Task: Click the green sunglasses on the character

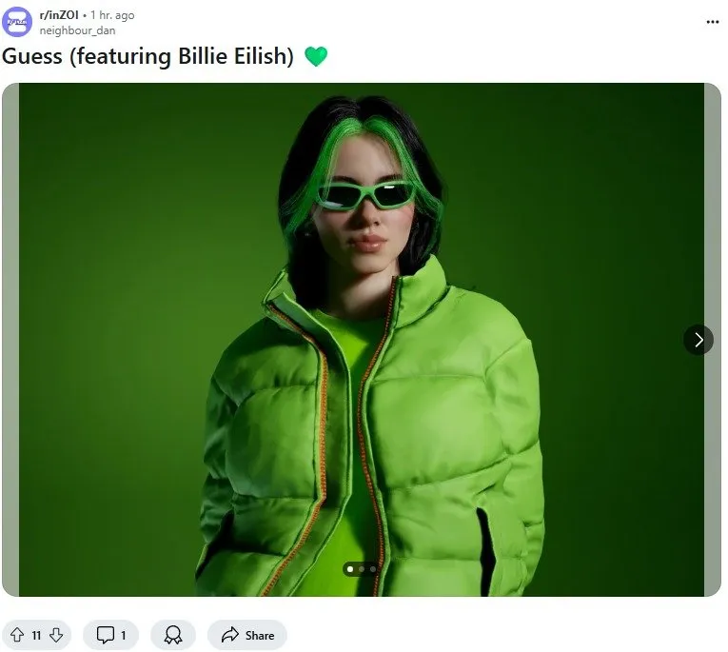Action: tap(364, 195)
